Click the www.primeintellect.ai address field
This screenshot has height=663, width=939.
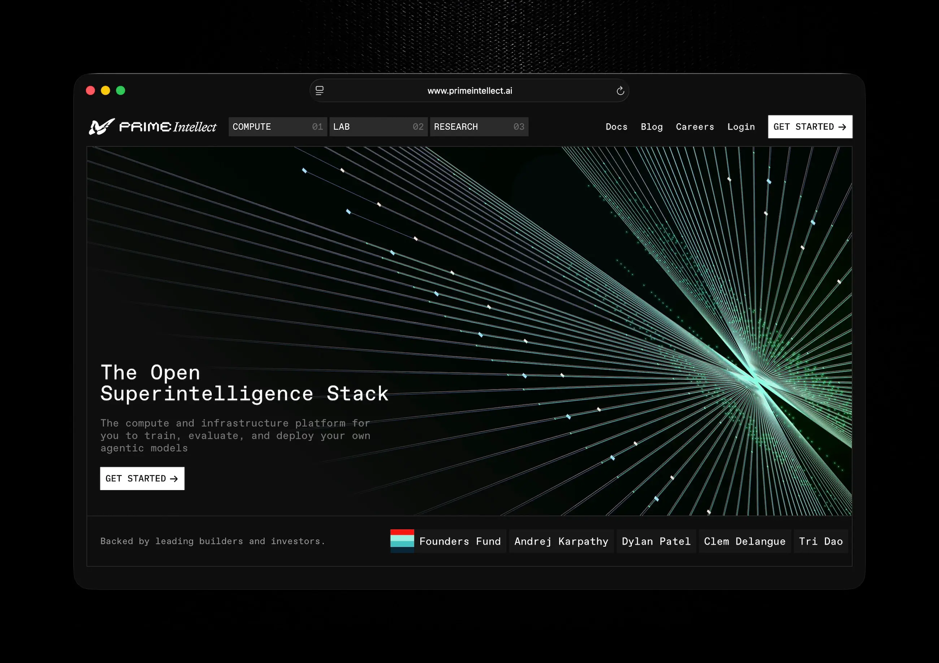[x=469, y=91]
